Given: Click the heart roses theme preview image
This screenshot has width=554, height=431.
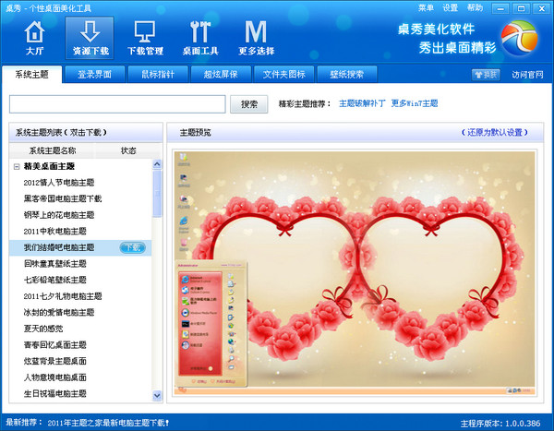Looking at the screenshot, I should (355, 273).
